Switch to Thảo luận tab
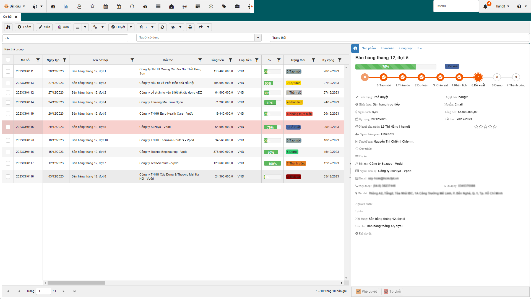Viewport: 531px width, 299px height. pos(387,48)
